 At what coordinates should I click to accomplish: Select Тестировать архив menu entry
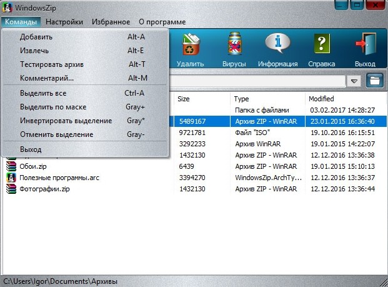[x=51, y=64]
